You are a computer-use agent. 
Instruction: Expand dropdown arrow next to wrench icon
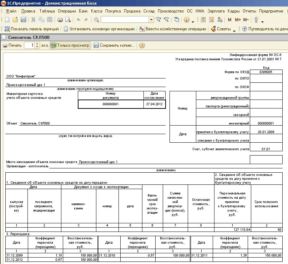point(262,22)
